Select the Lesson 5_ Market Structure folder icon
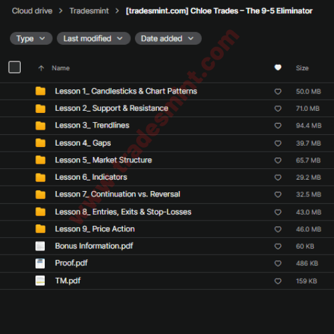 pyautogui.click(x=40, y=160)
